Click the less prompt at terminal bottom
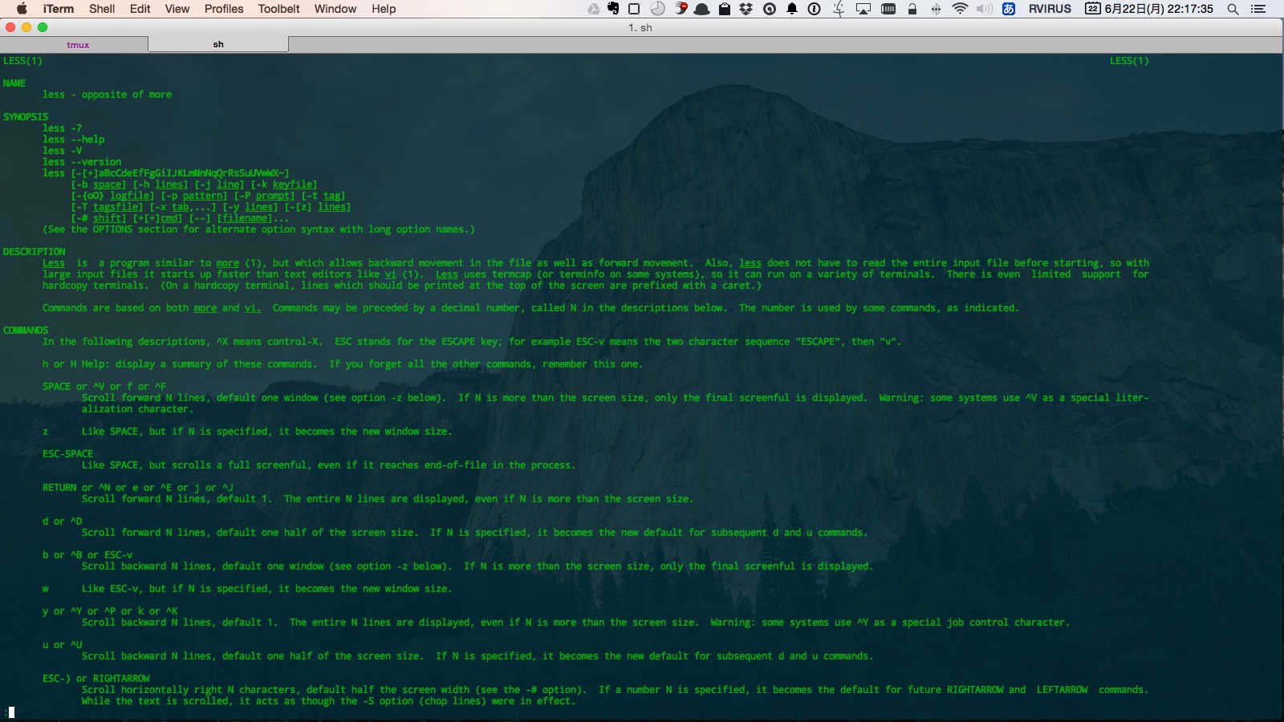Screen dimensions: 1284x722 (x=10, y=712)
